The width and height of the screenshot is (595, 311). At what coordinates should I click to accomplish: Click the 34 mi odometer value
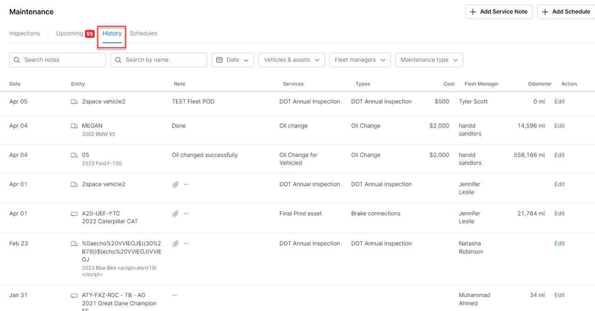coord(538,295)
